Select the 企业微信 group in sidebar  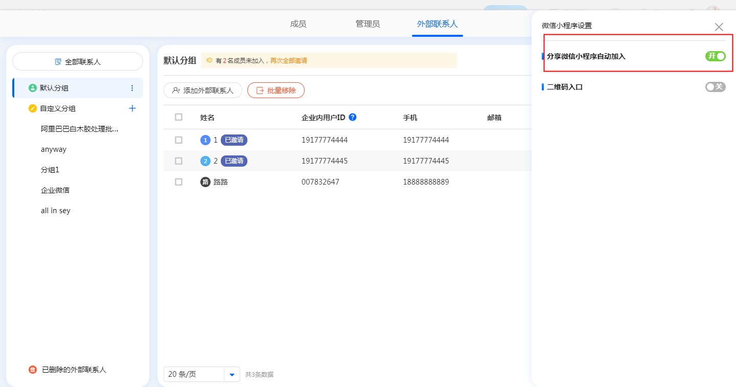click(55, 190)
